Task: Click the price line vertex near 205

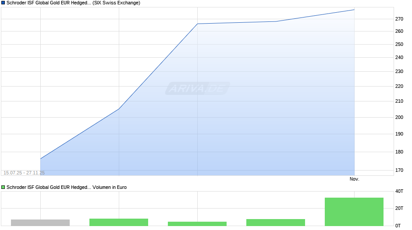Action: click(x=119, y=108)
